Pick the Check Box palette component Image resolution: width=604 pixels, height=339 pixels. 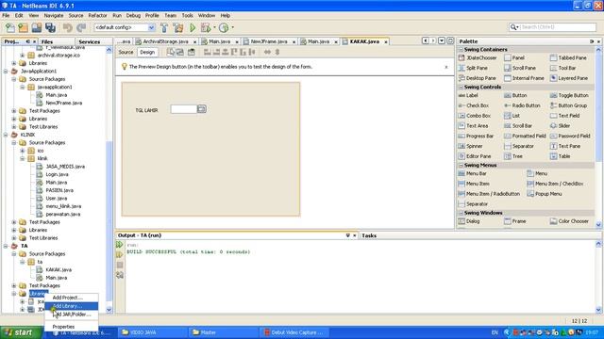[474, 105]
